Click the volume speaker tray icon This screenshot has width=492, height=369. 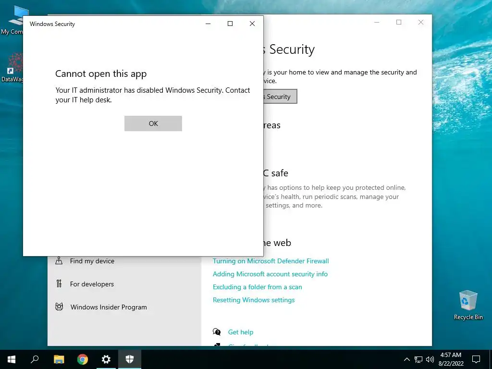click(430, 359)
